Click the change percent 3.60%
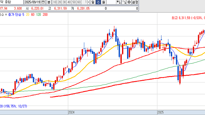205x115 pixels. (18, 9)
